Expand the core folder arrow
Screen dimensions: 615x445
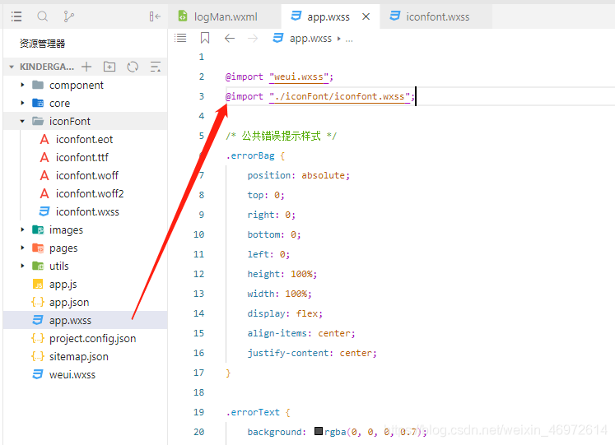[22, 103]
